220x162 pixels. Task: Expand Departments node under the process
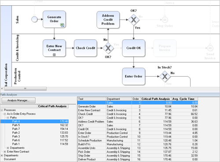pos(8,148)
